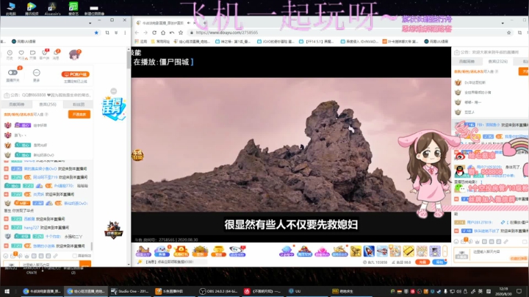Select the airplane gift icon

pos(382,251)
